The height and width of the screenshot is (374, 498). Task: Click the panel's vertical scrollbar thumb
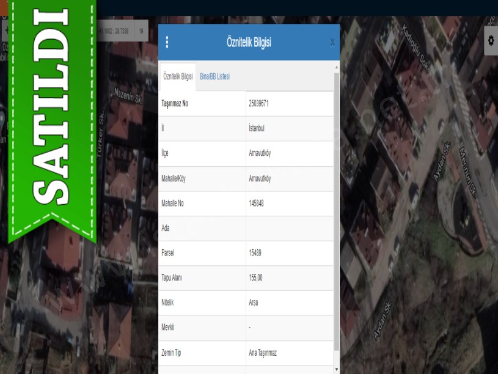pyautogui.click(x=336, y=208)
